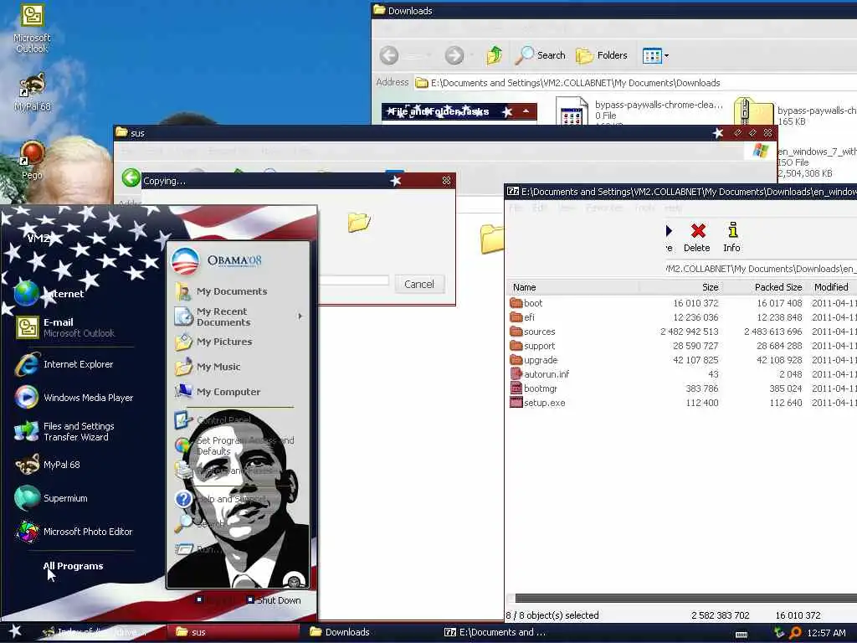Open My Documents in the Start menu
The width and height of the screenshot is (857, 643).
point(221,291)
